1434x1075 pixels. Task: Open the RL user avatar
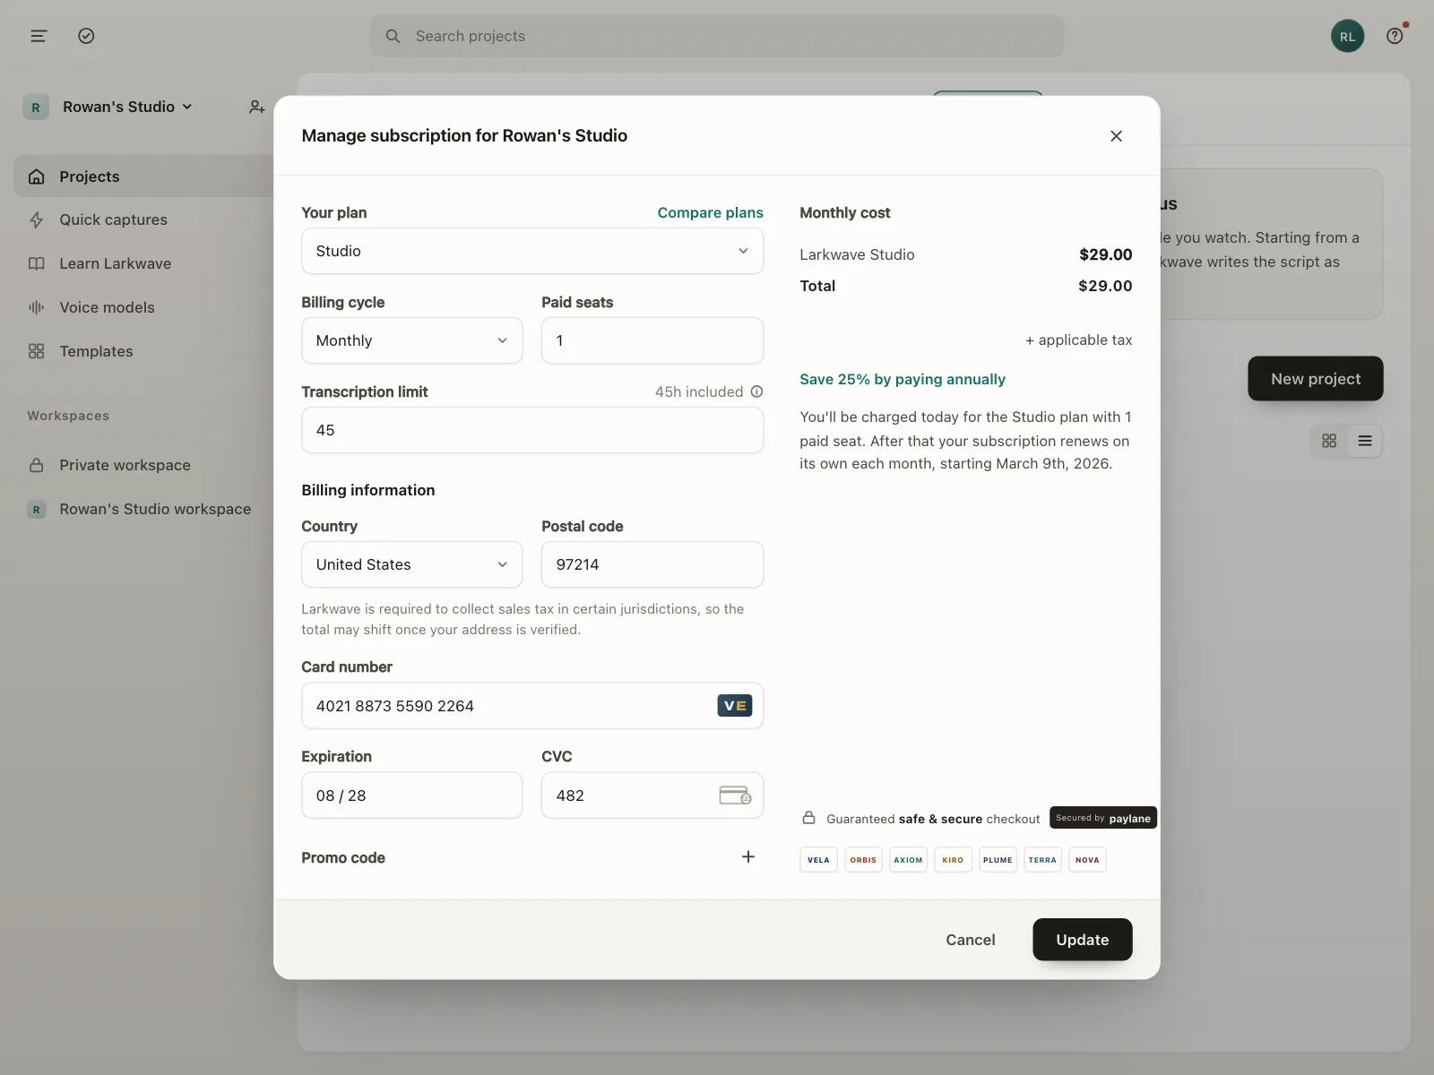tap(1347, 36)
